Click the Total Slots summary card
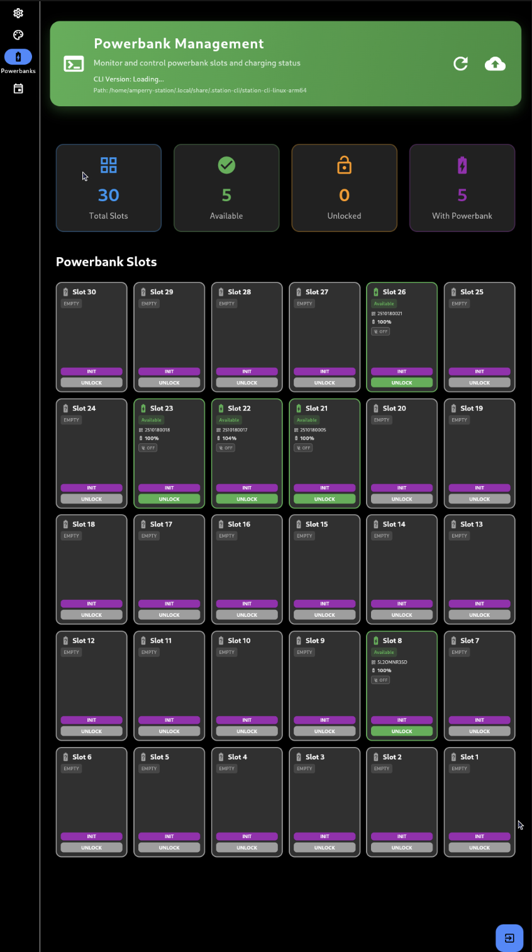The image size is (532, 952). click(x=108, y=187)
